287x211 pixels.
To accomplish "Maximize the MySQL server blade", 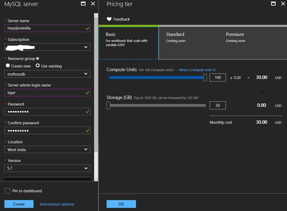I will tap(83, 4).
